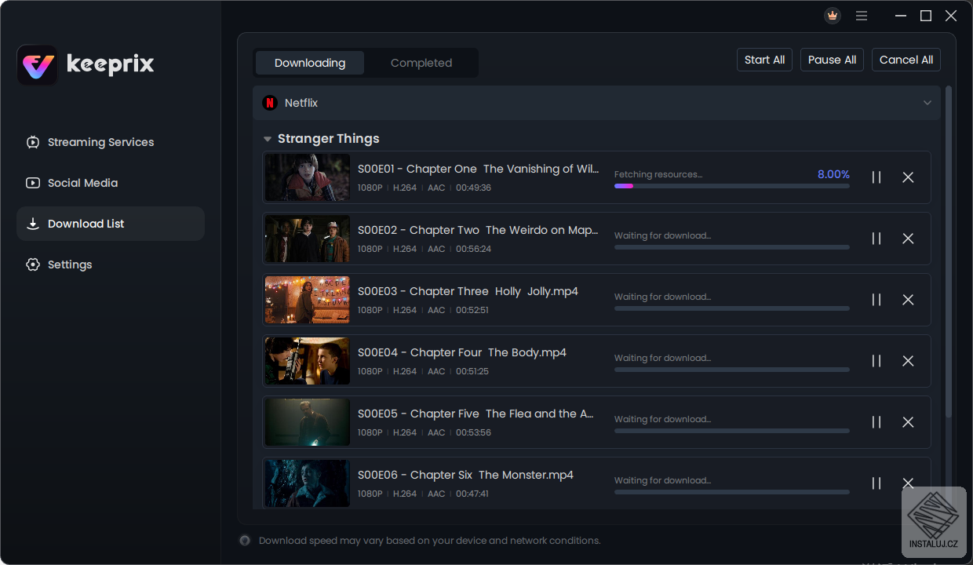Click 'Waiting for download...' on Chapter Four
Screen dimensions: 973x565
[x=663, y=358]
